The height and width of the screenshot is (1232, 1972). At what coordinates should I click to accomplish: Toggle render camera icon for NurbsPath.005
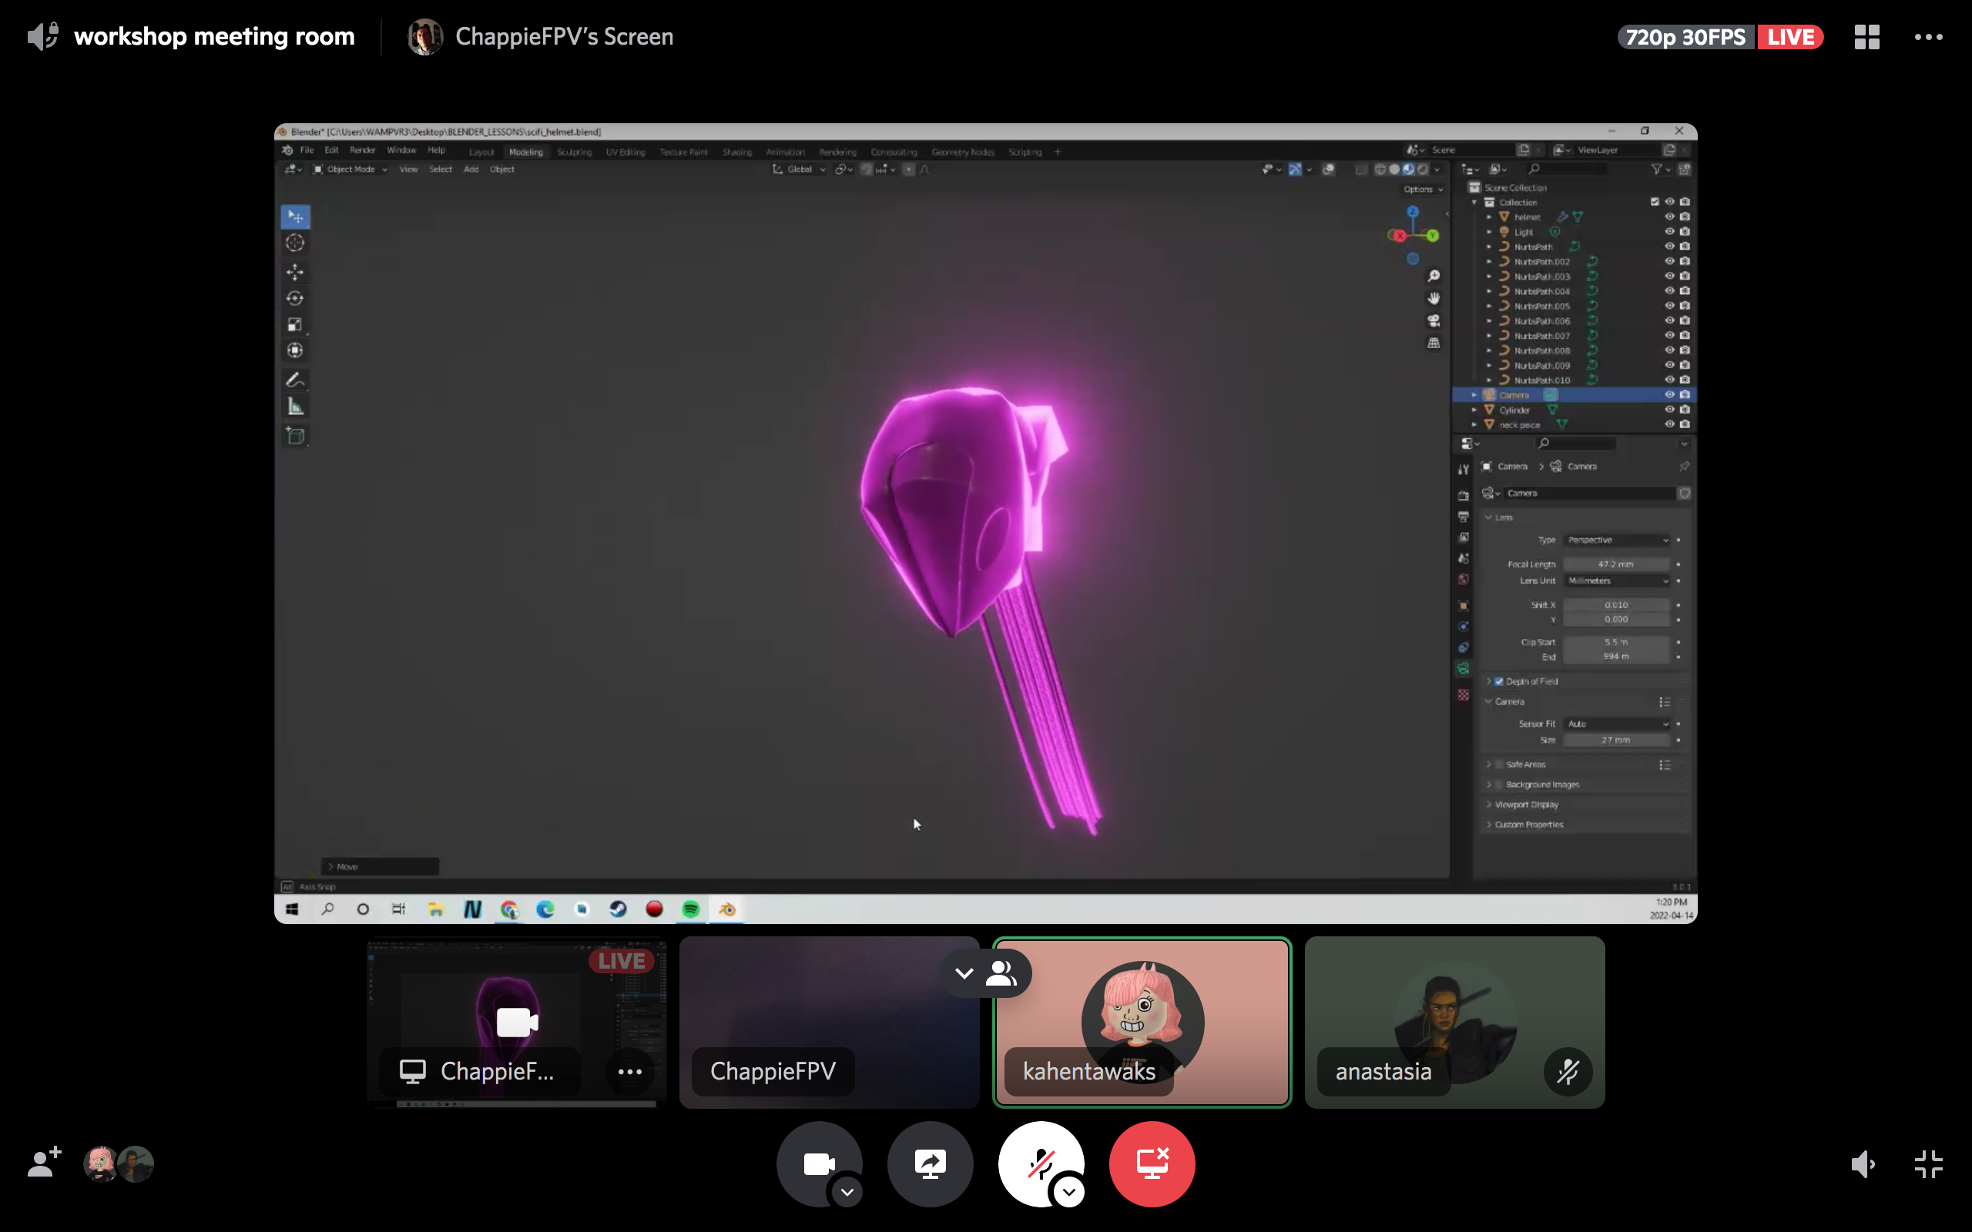click(1685, 306)
